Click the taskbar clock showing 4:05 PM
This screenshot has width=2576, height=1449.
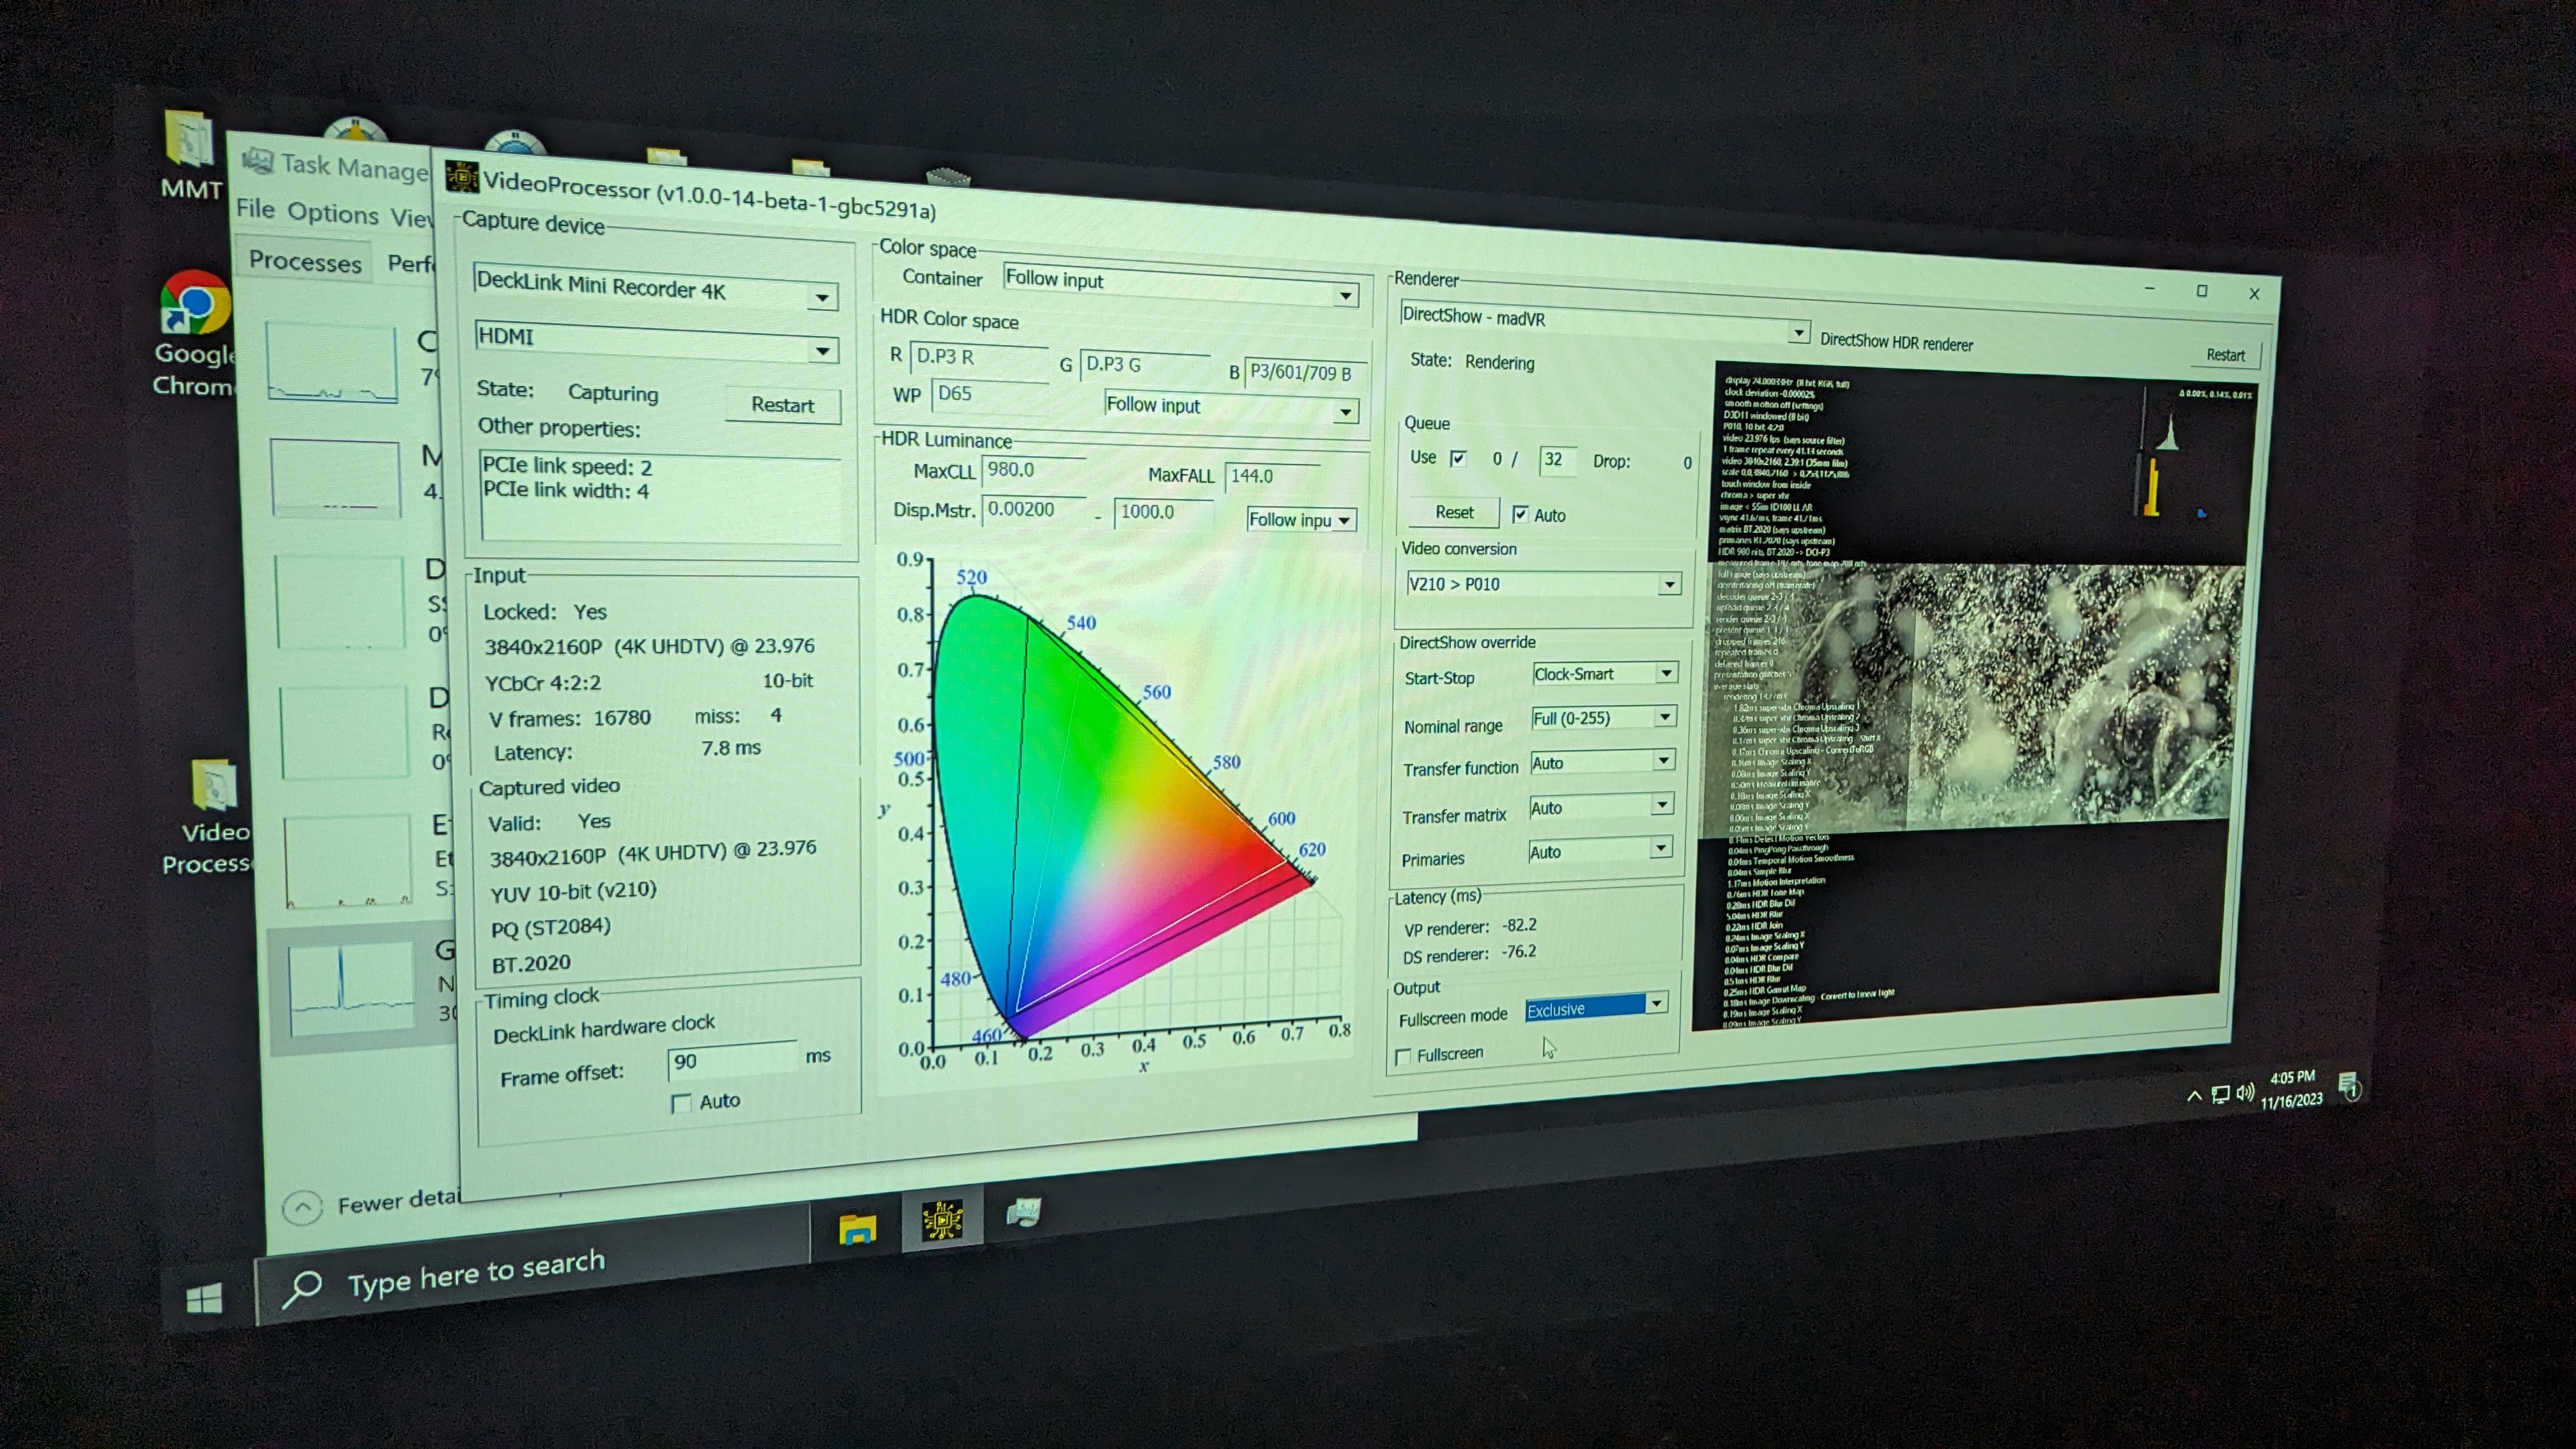[x=2291, y=1089]
